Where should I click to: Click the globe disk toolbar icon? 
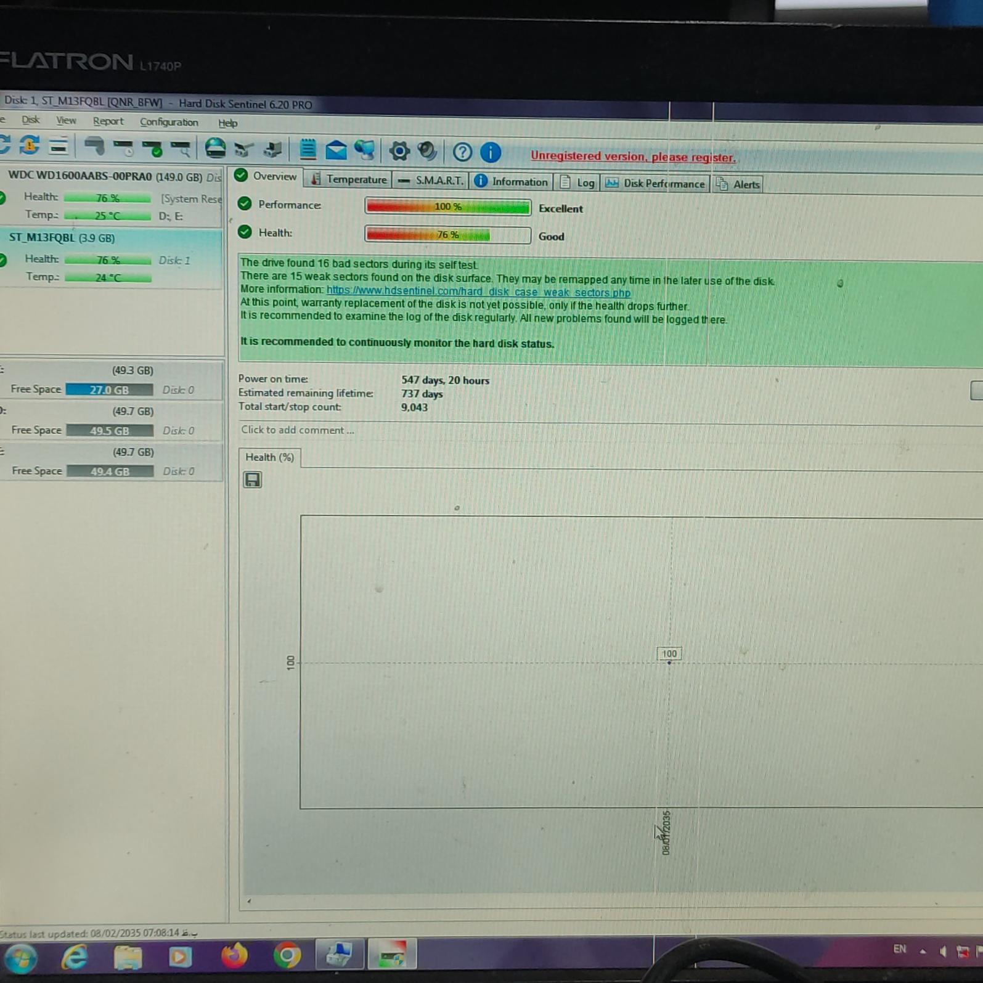click(215, 149)
